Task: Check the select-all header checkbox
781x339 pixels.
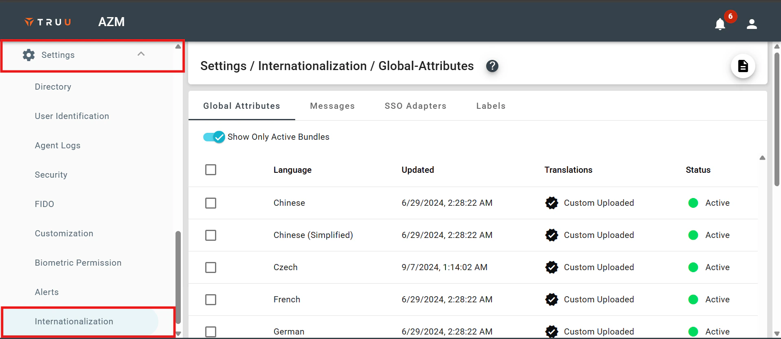Action: point(211,169)
